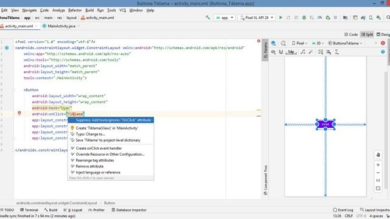Switch editor to Split view mode
This screenshot has width=390, height=219.
(x=367, y=35)
